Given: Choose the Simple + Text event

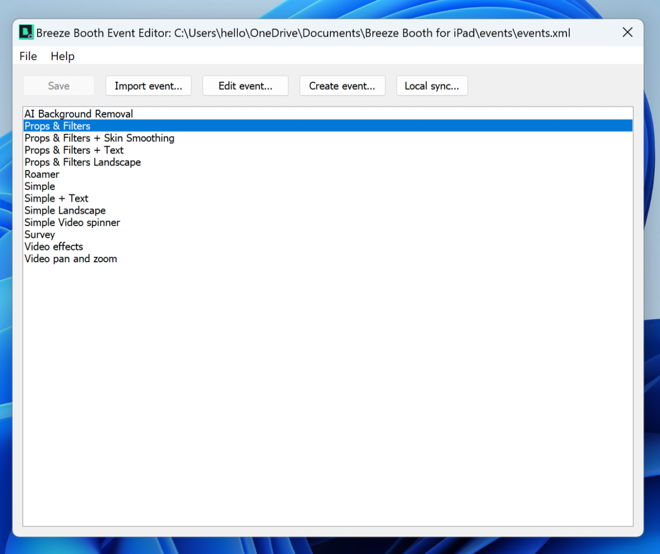Looking at the screenshot, I should click(56, 198).
